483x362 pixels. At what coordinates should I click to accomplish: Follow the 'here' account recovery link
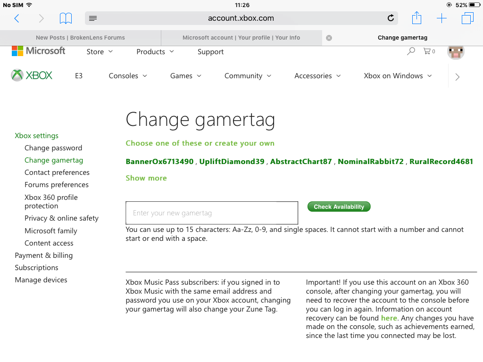[389, 318]
